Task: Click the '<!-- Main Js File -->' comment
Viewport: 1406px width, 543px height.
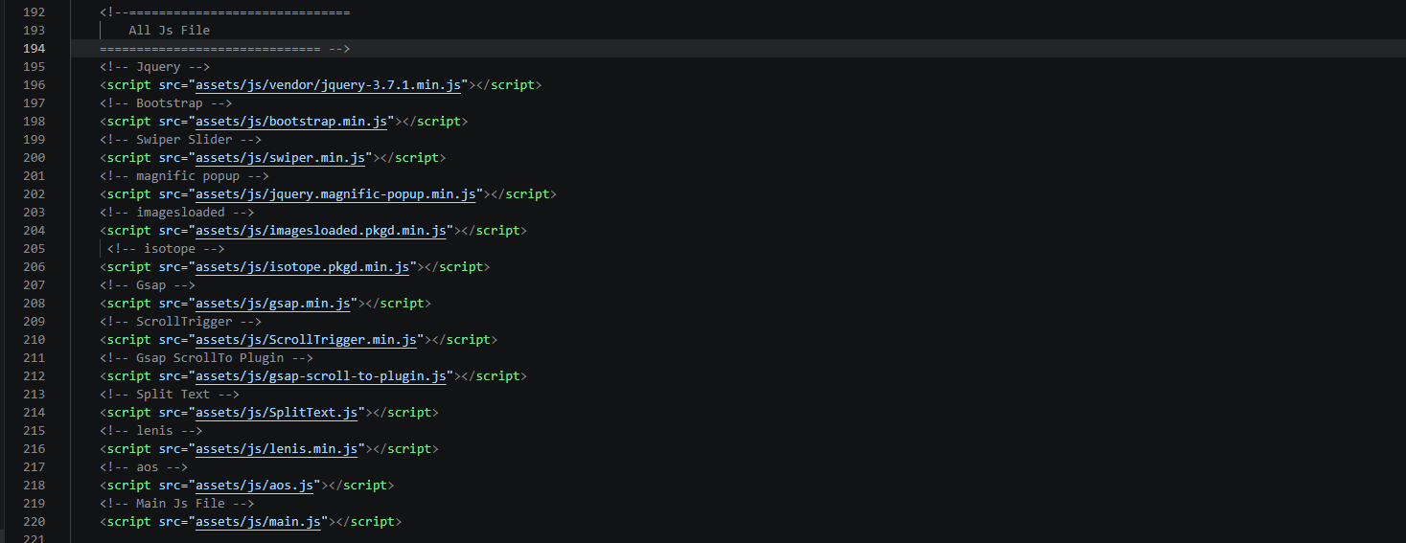Action: [176, 503]
